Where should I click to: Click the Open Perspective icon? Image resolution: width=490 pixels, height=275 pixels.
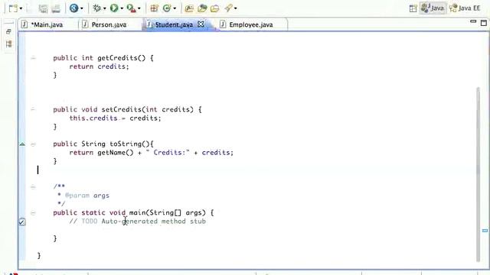[413, 8]
